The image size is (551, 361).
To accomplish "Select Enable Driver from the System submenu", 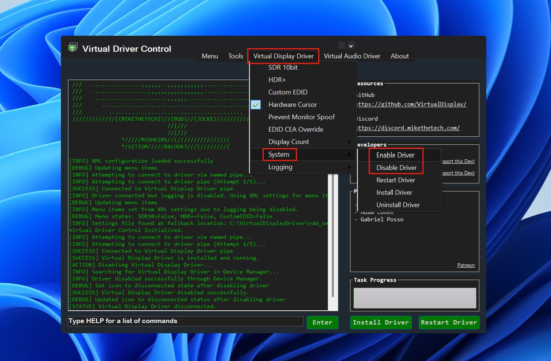I will (395, 155).
